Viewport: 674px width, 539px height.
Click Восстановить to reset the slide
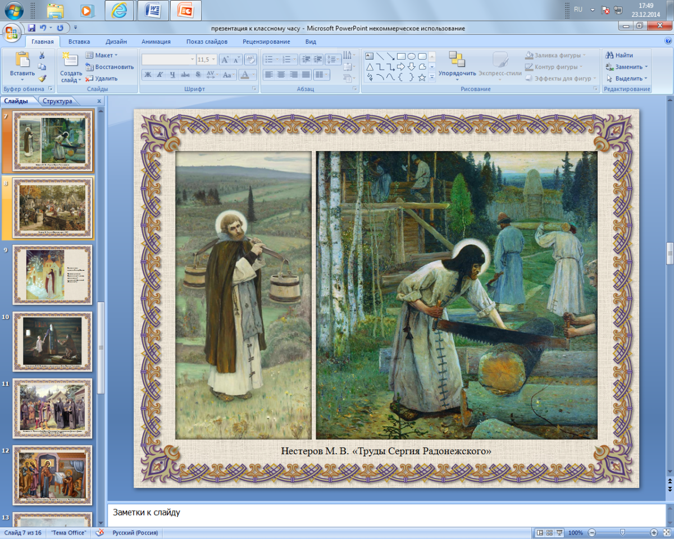(x=110, y=67)
